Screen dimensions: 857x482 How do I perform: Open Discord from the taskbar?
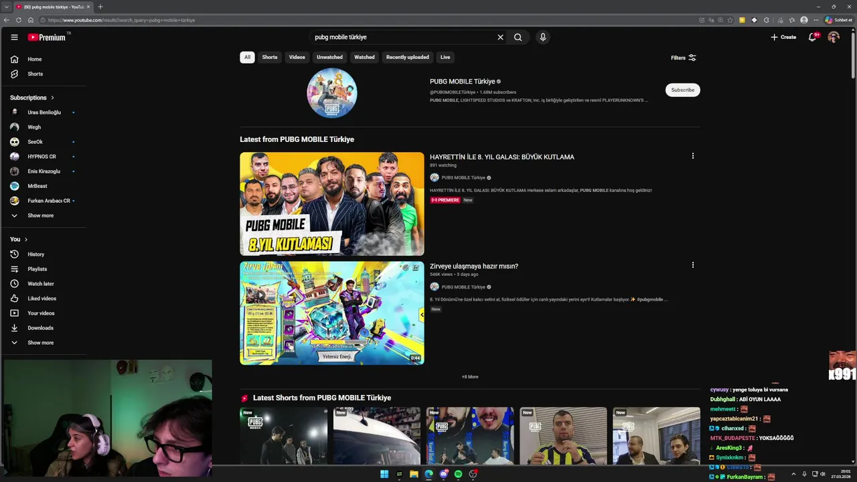(443, 474)
